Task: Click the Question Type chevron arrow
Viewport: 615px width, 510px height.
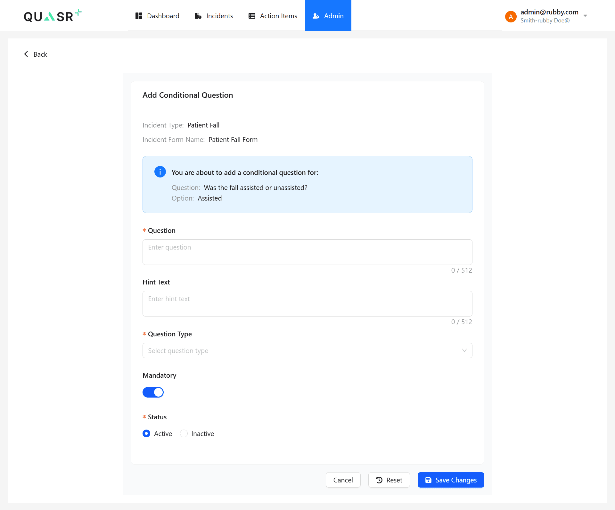Action: point(464,350)
